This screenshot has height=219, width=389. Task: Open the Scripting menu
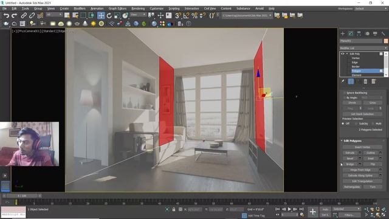pyautogui.click(x=174, y=9)
